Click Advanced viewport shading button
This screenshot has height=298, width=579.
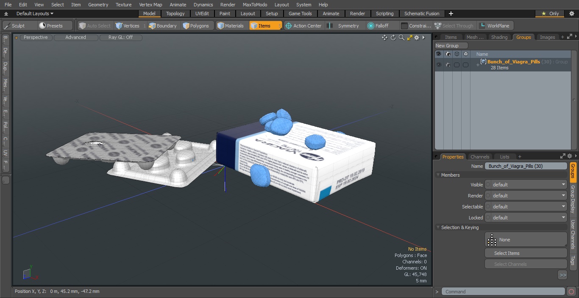tap(76, 38)
